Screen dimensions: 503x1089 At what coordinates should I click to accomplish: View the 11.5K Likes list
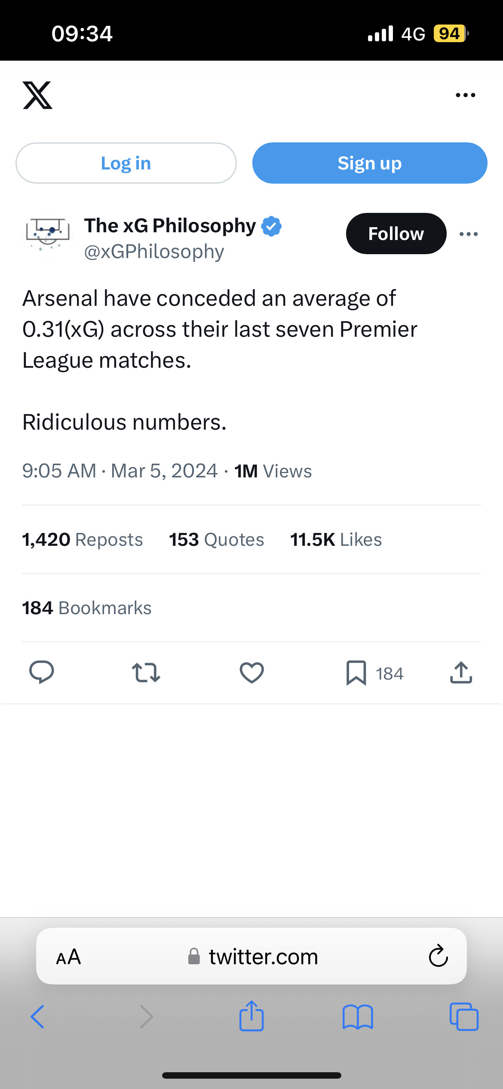click(336, 540)
